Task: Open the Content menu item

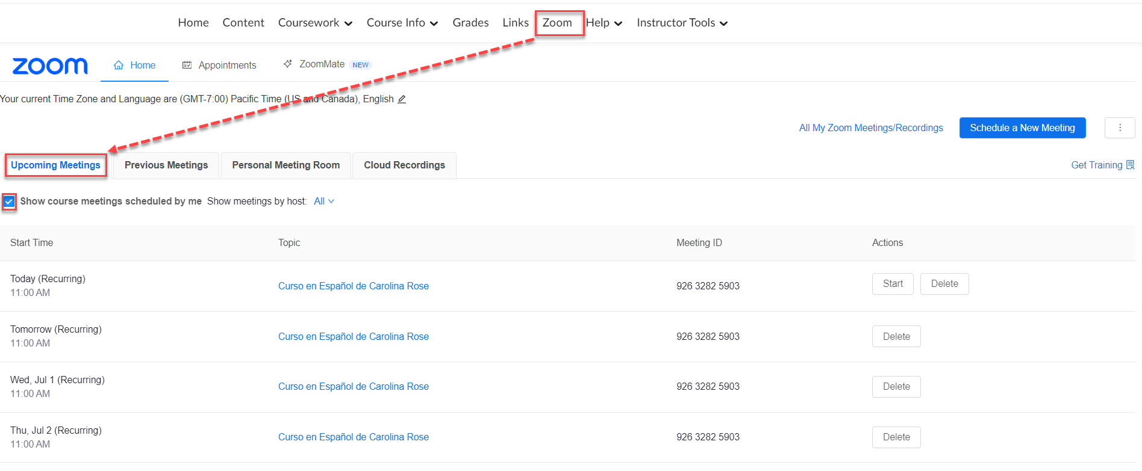Action: pyautogui.click(x=243, y=23)
